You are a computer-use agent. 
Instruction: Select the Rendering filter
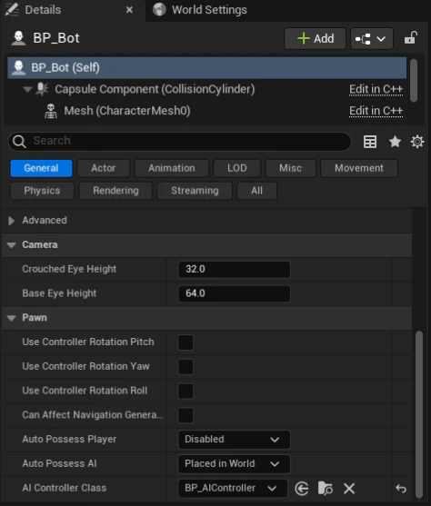tap(115, 191)
